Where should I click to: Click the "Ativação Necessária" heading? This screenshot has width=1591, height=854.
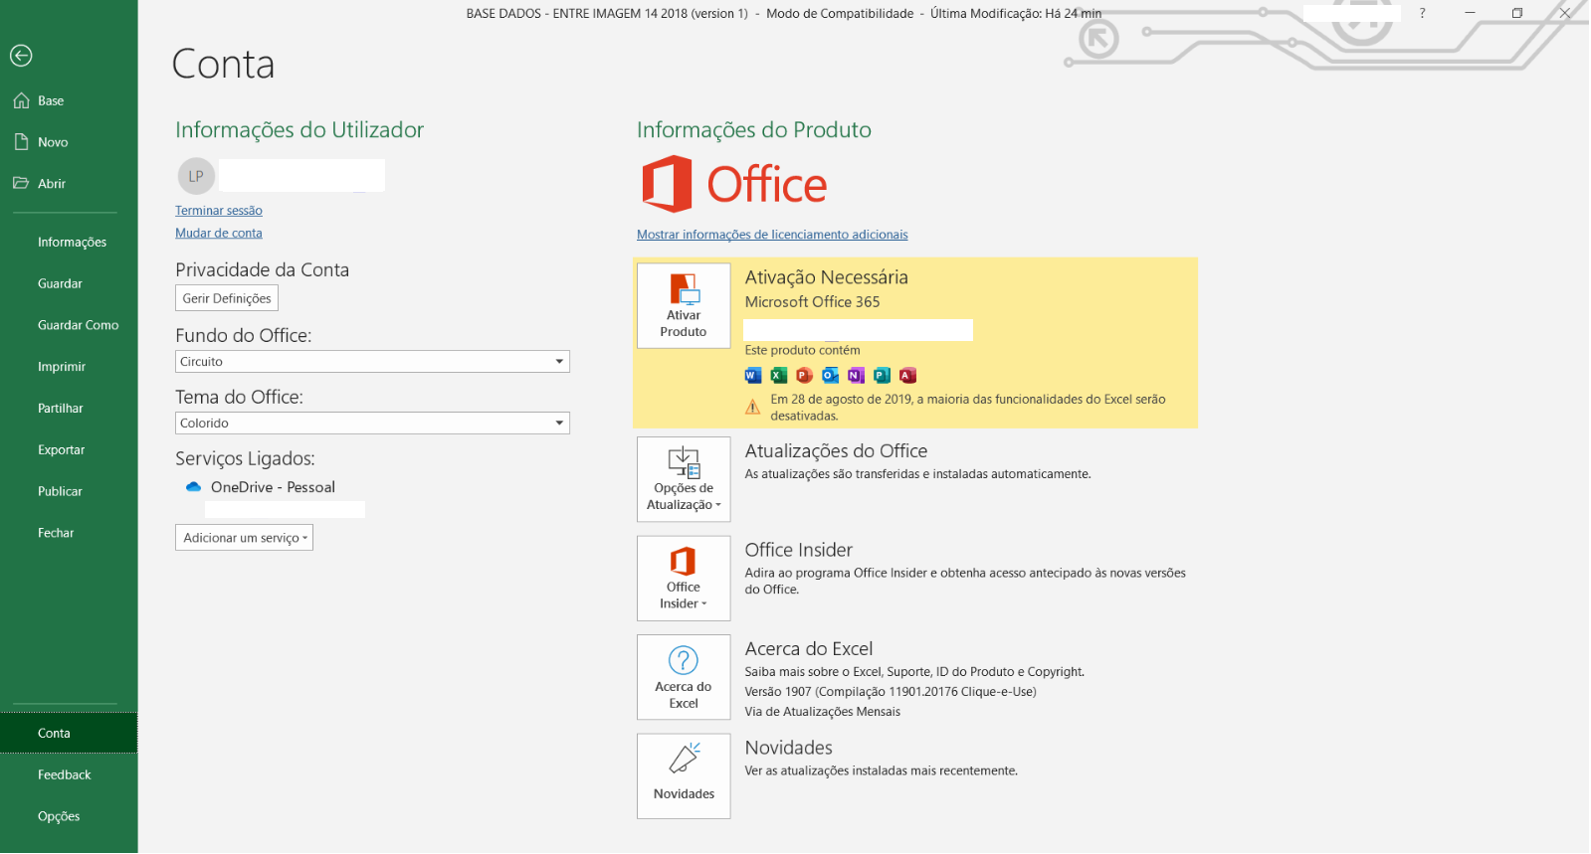827,277
